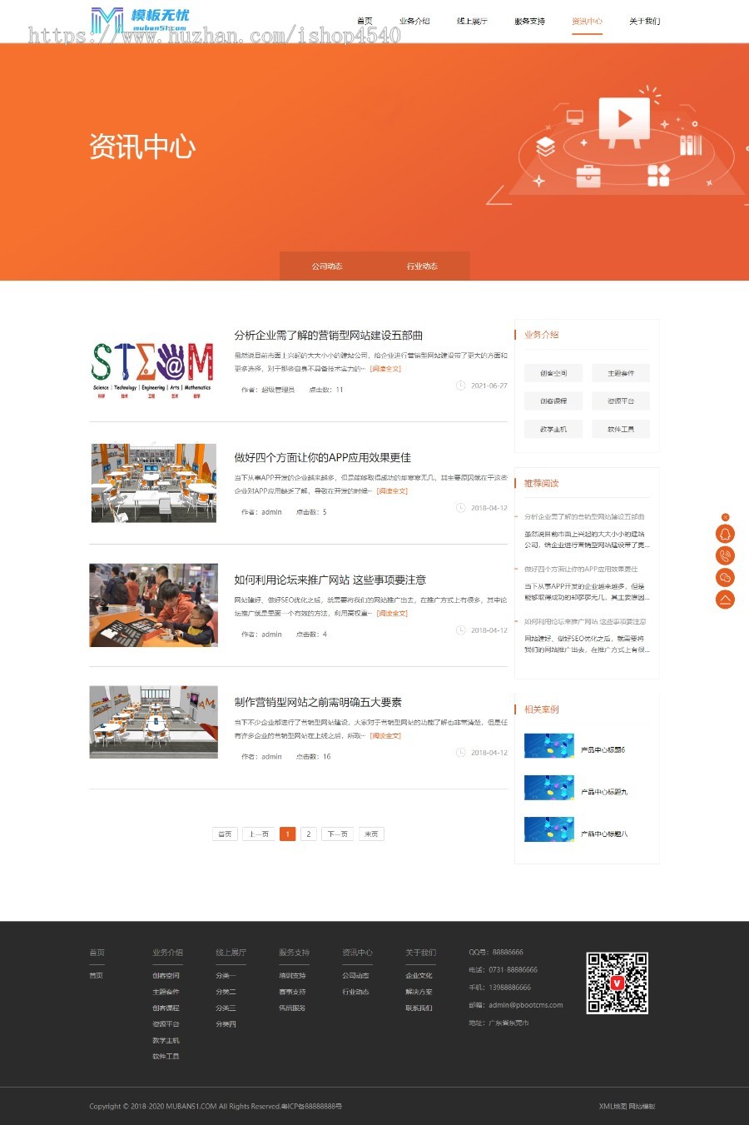
Task: Open recommended APP article in 推荐阅读
Action: coord(581,570)
